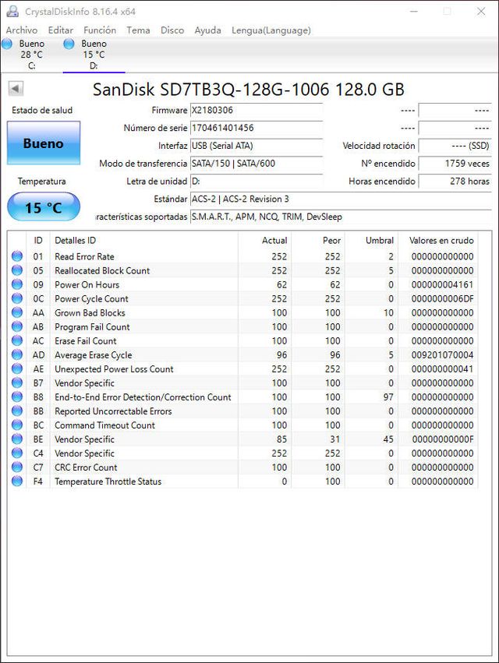Open the Lengua(Language) menu

pos(271,30)
